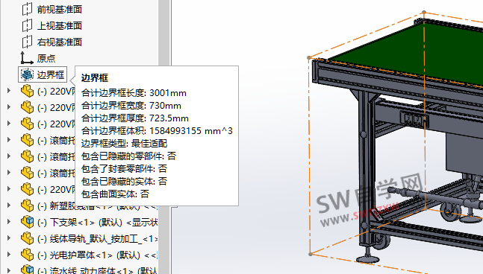The width and height of the screenshot is (483, 274).
Task: Click the 合计边界框厚度: 723.5mm line
Action: pos(135,118)
